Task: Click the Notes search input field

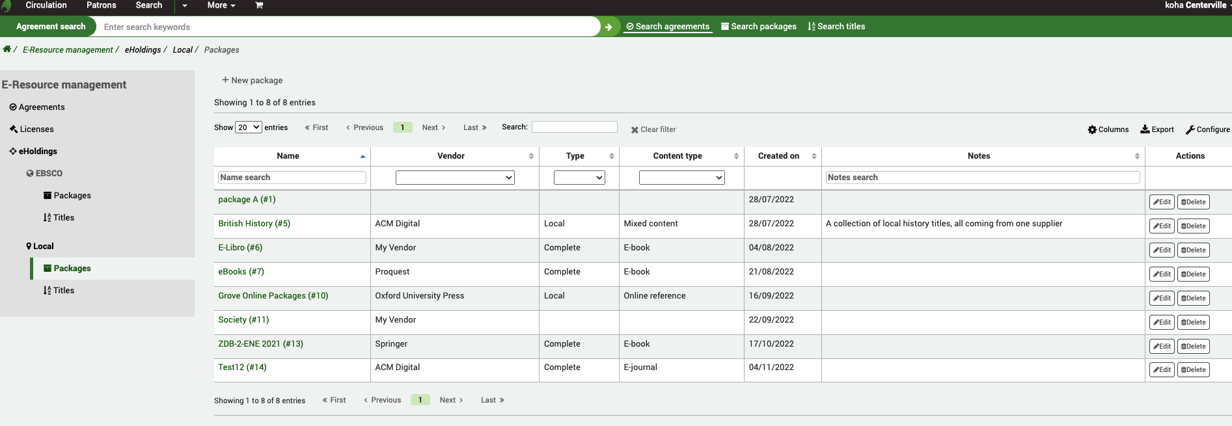Action: [x=982, y=178]
